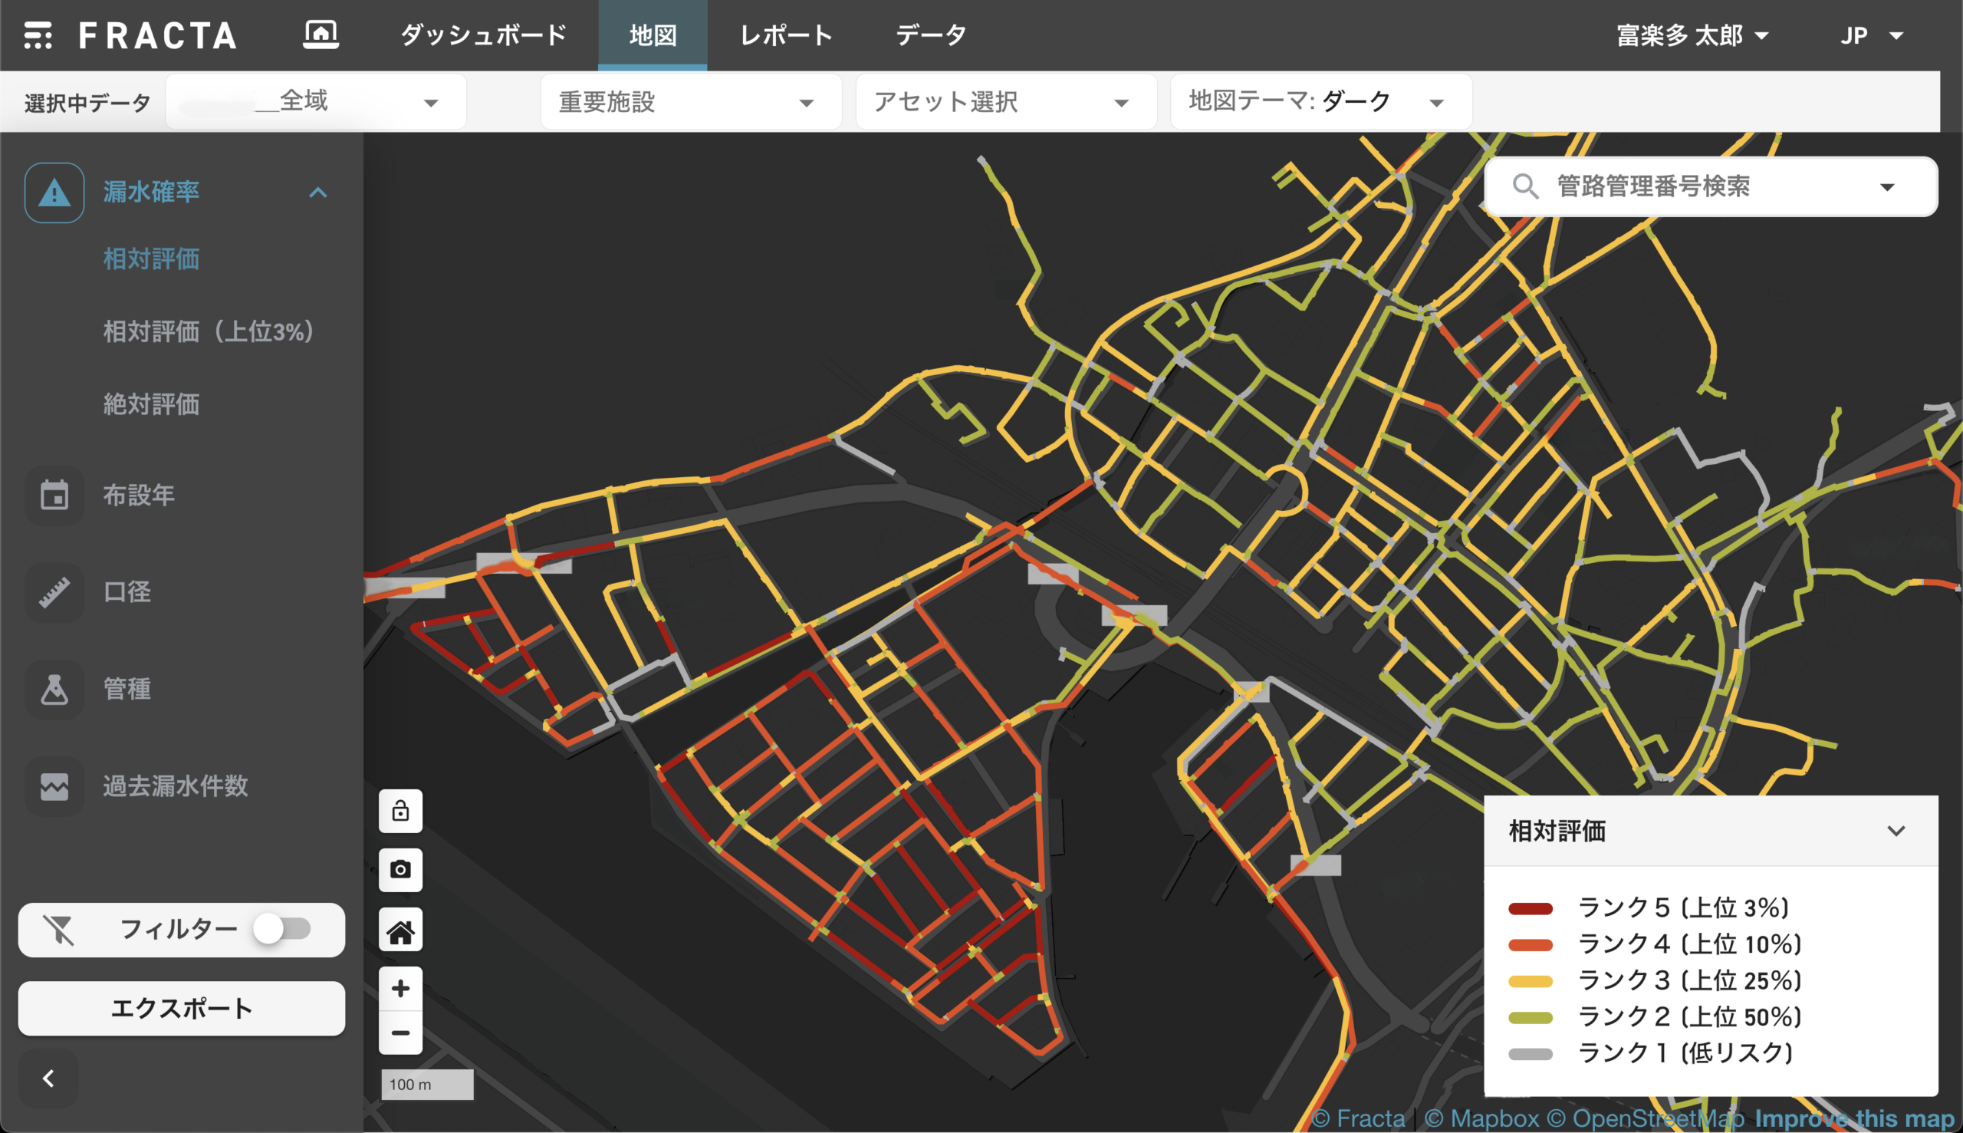
Task: Open the 布設年 calendar icon
Action: pyautogui.click(x=54, y=495)
